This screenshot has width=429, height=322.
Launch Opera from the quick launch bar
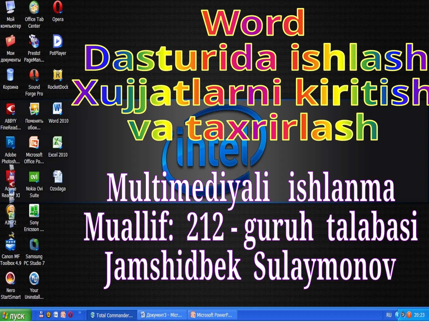pos(70,315)
